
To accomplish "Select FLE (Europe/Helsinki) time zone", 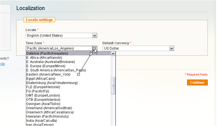I will point(43,87).
